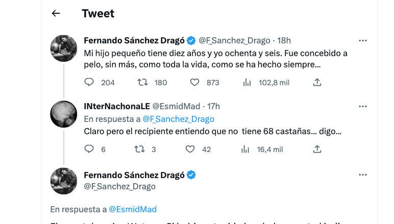Open more options on INterNachonaLE's reply
This screenshot has height=224, width=394.
coord(363,106)
